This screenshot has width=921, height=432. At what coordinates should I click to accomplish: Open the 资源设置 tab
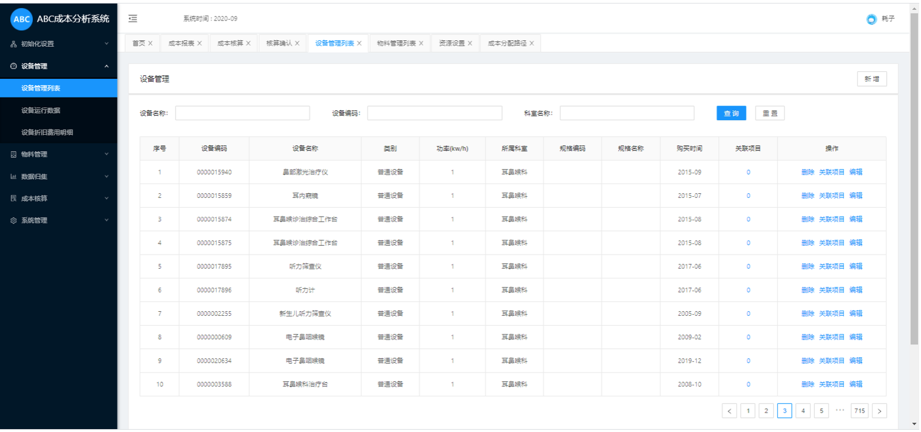click(x=451, y=43)
